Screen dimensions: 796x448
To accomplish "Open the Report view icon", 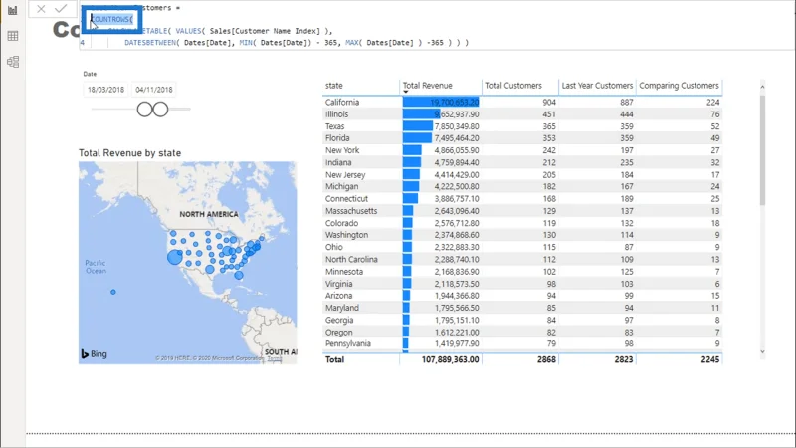I will click(x=13, y=10).
